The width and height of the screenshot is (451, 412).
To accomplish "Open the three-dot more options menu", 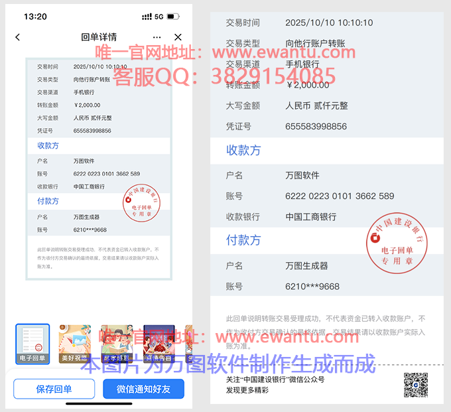I will point(157,37).
